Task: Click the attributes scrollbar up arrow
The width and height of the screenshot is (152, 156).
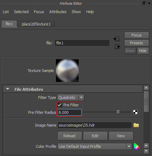Action: point(146,88)
